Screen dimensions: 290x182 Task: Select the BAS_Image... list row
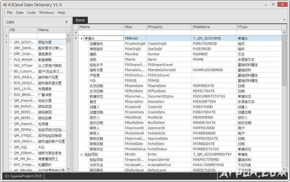tap(37, 165)
